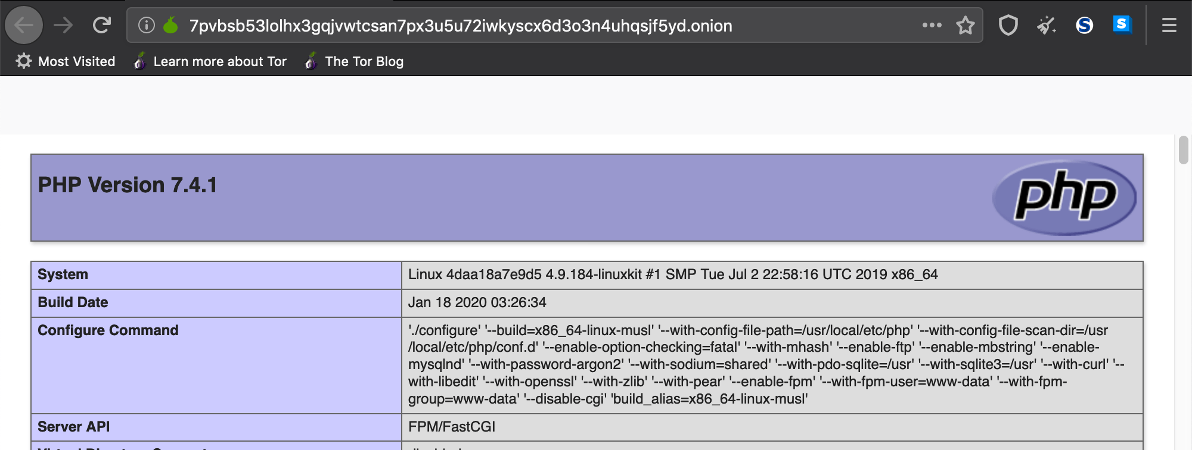Screen dimensions: 1192x450
Task: Click the PHP logo image
Action: (1064, 197)
